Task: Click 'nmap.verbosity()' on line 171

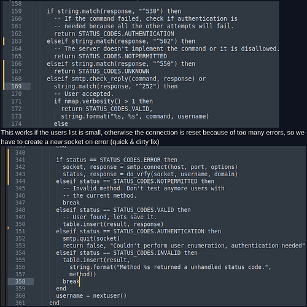Action: click(89, 101)
